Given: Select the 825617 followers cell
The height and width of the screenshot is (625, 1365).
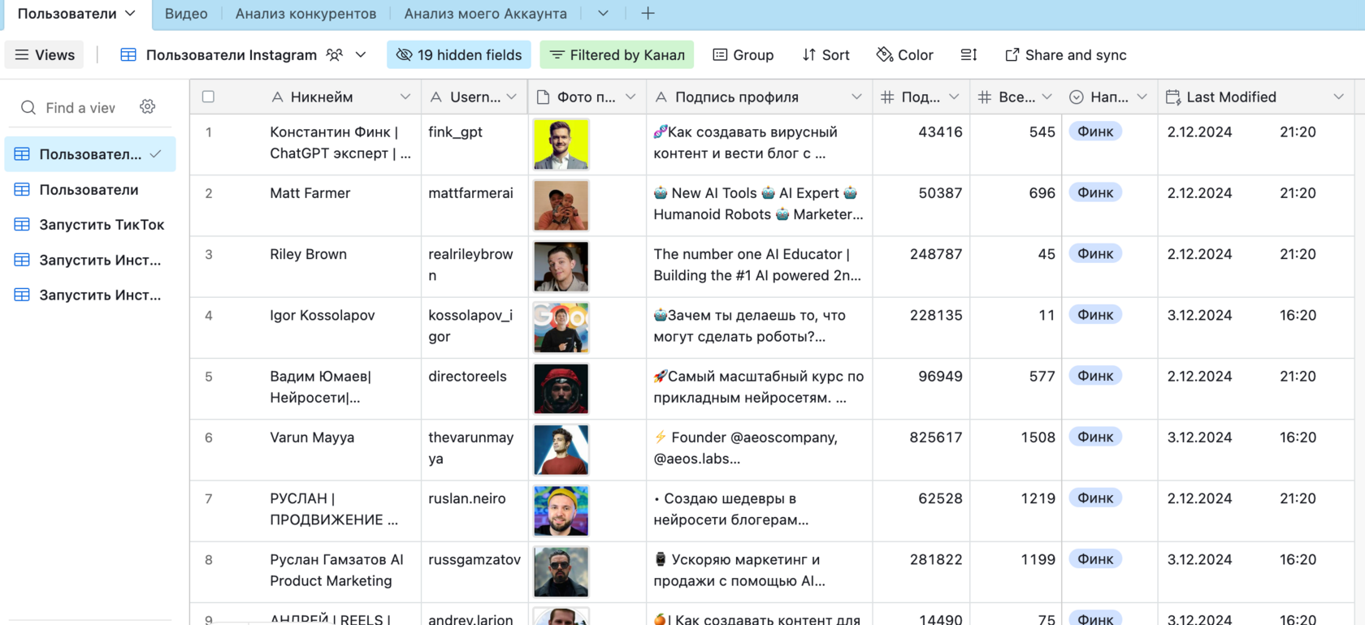Looking at the screenshot, I should point(921,450).
